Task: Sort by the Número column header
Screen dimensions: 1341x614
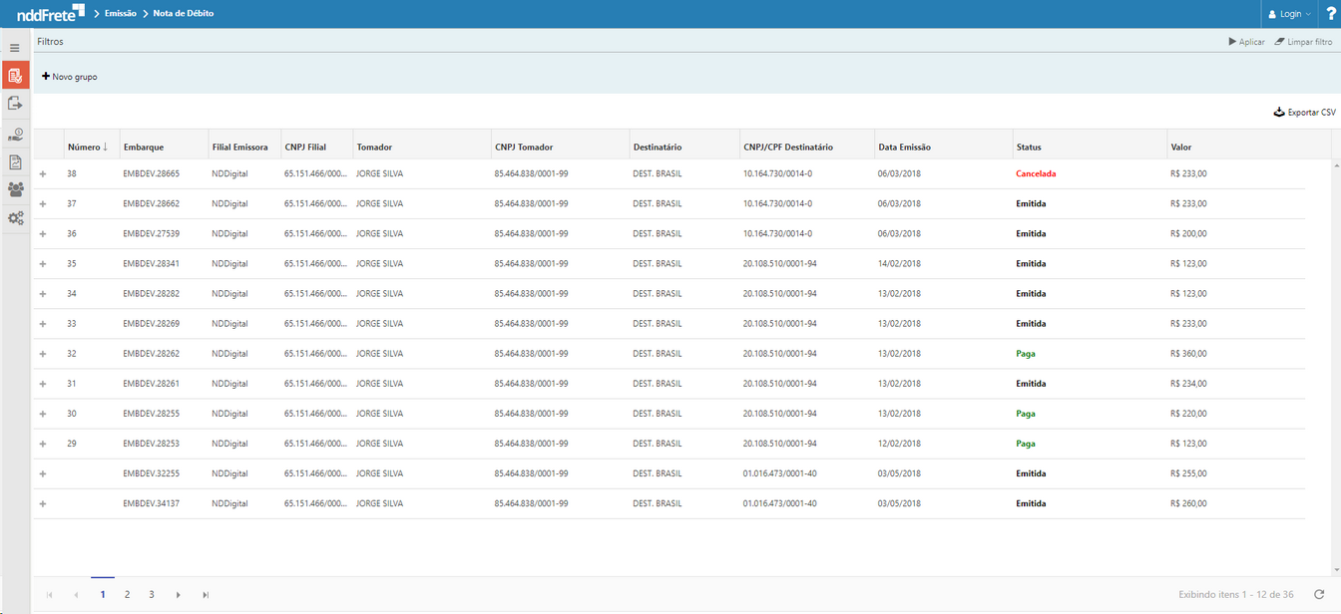Action: coord(85,148)
